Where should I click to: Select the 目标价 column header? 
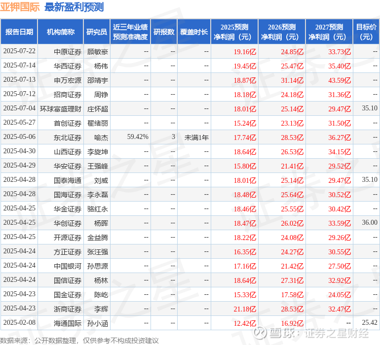click(366, 32)
